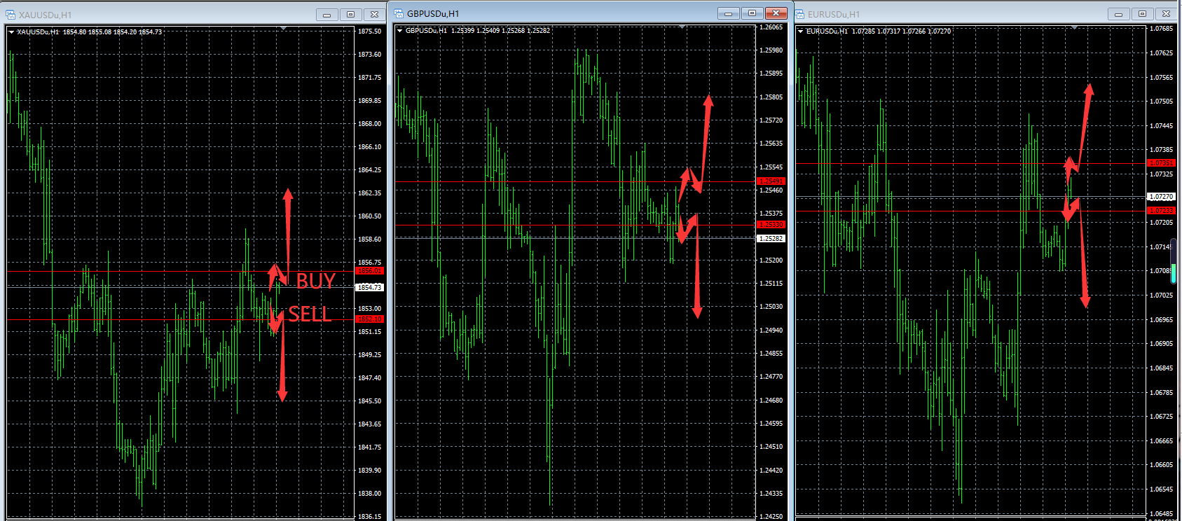This screenshot has height=521, width=1182.
Task: Select the SELL text label on gold chart
Action: [x=310, y=314]
